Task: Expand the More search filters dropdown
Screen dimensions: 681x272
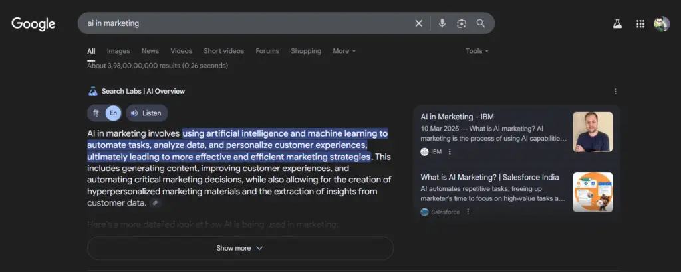Action: [344, 51]
